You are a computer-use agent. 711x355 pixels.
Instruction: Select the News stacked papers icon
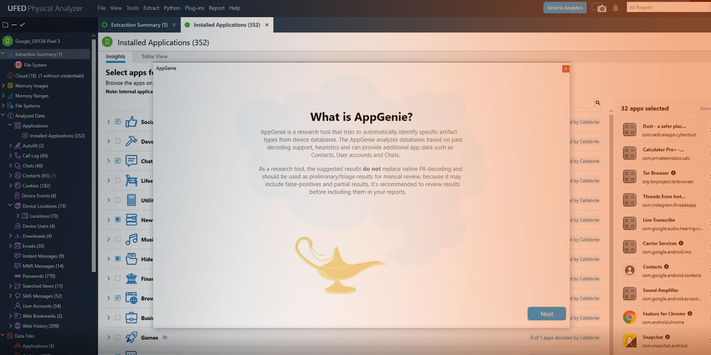coord(131,220)
